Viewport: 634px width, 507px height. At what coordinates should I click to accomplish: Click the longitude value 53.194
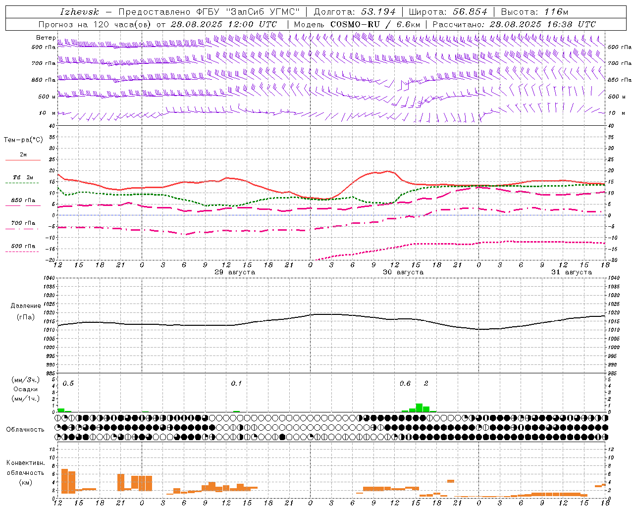point(378,12)
